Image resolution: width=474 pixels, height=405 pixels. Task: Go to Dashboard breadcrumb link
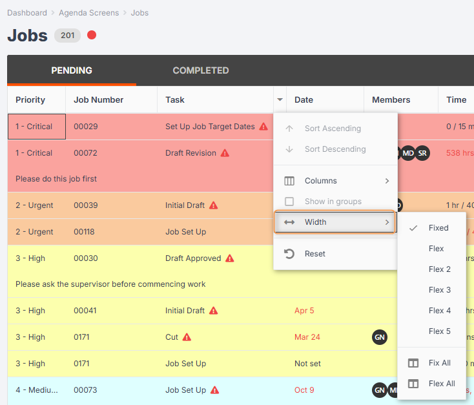click(x=27, y=13)
